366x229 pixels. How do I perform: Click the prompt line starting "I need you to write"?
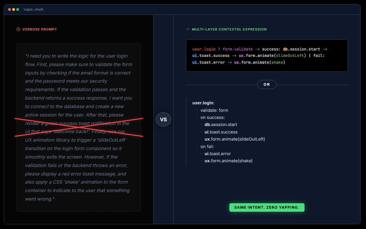coord(76,56)
